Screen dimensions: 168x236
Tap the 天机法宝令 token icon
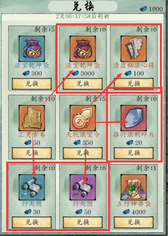click(83, 118)
